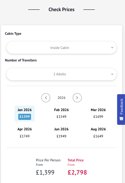Open the Number of Travellers dropdown
This screenshot has height=183, width=125.
61,74
